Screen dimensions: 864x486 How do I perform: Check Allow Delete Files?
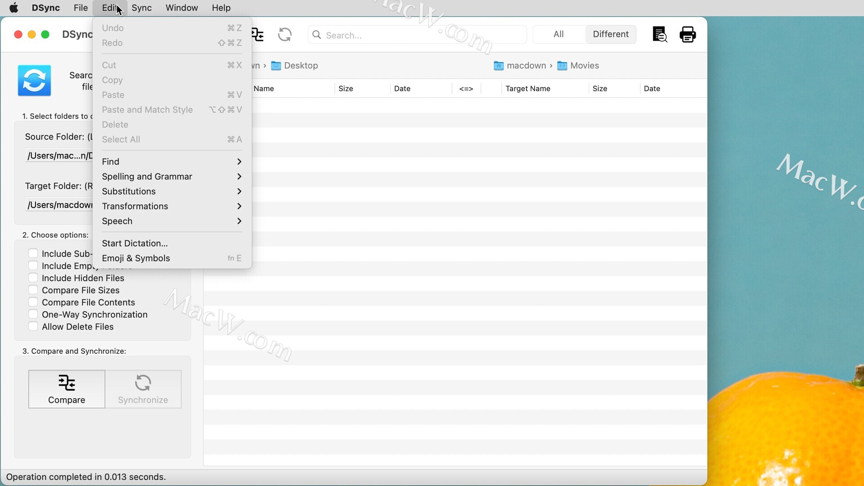pyautogui.click(x=33, y=326)
